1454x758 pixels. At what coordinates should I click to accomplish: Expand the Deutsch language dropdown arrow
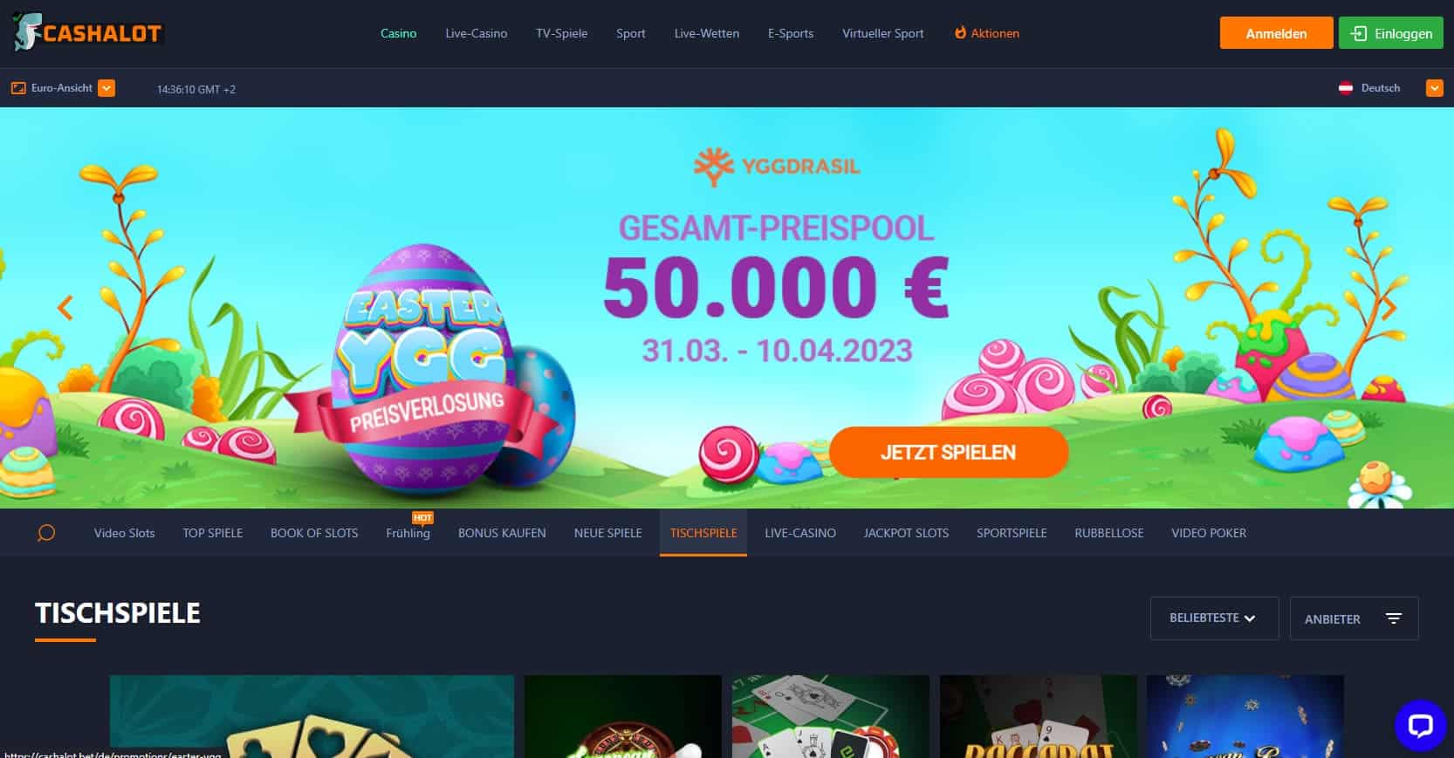[1434, 88]
